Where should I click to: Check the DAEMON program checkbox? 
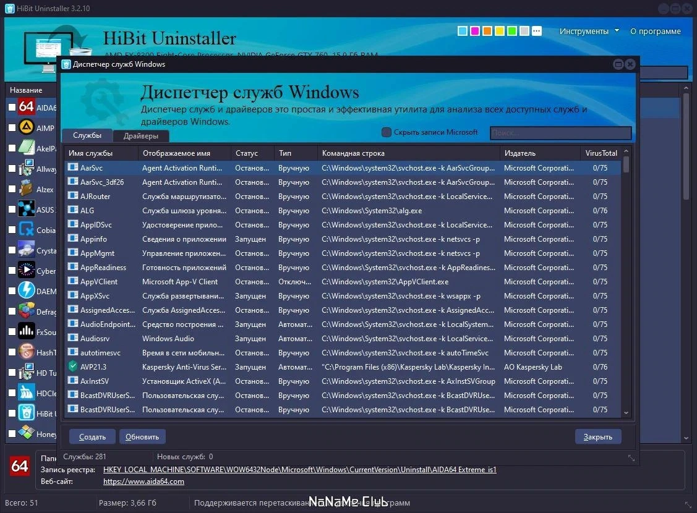(x=12, y=291)
